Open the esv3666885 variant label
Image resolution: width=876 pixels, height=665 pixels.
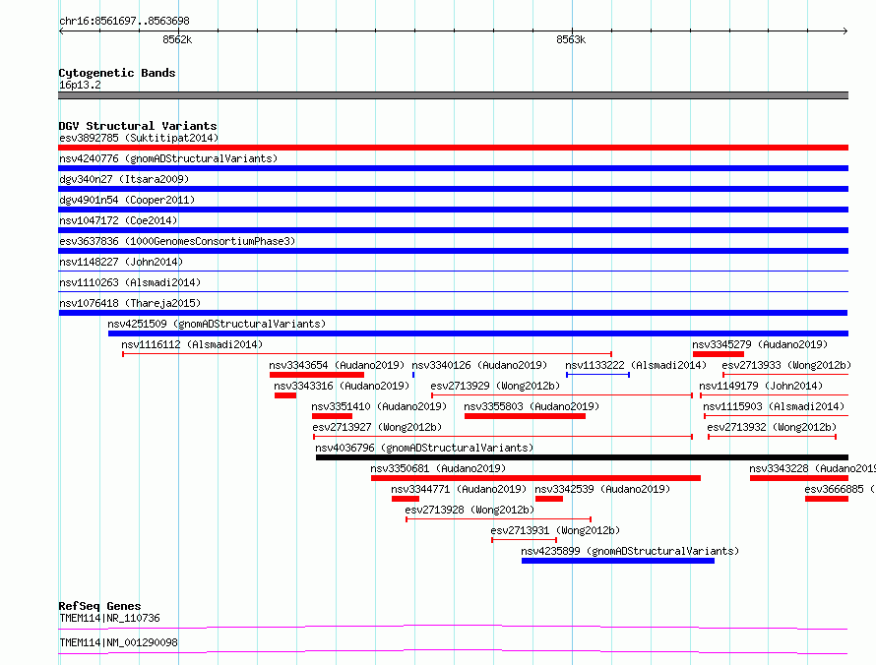click(840, 489)
